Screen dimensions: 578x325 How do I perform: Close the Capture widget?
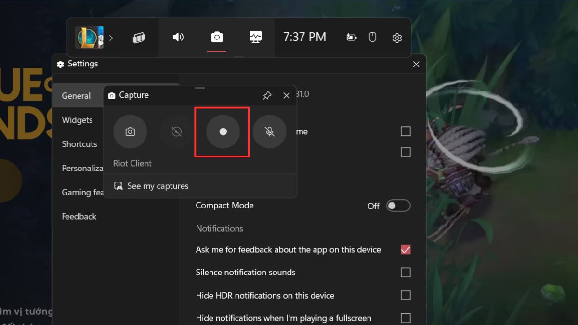[287, 95]
